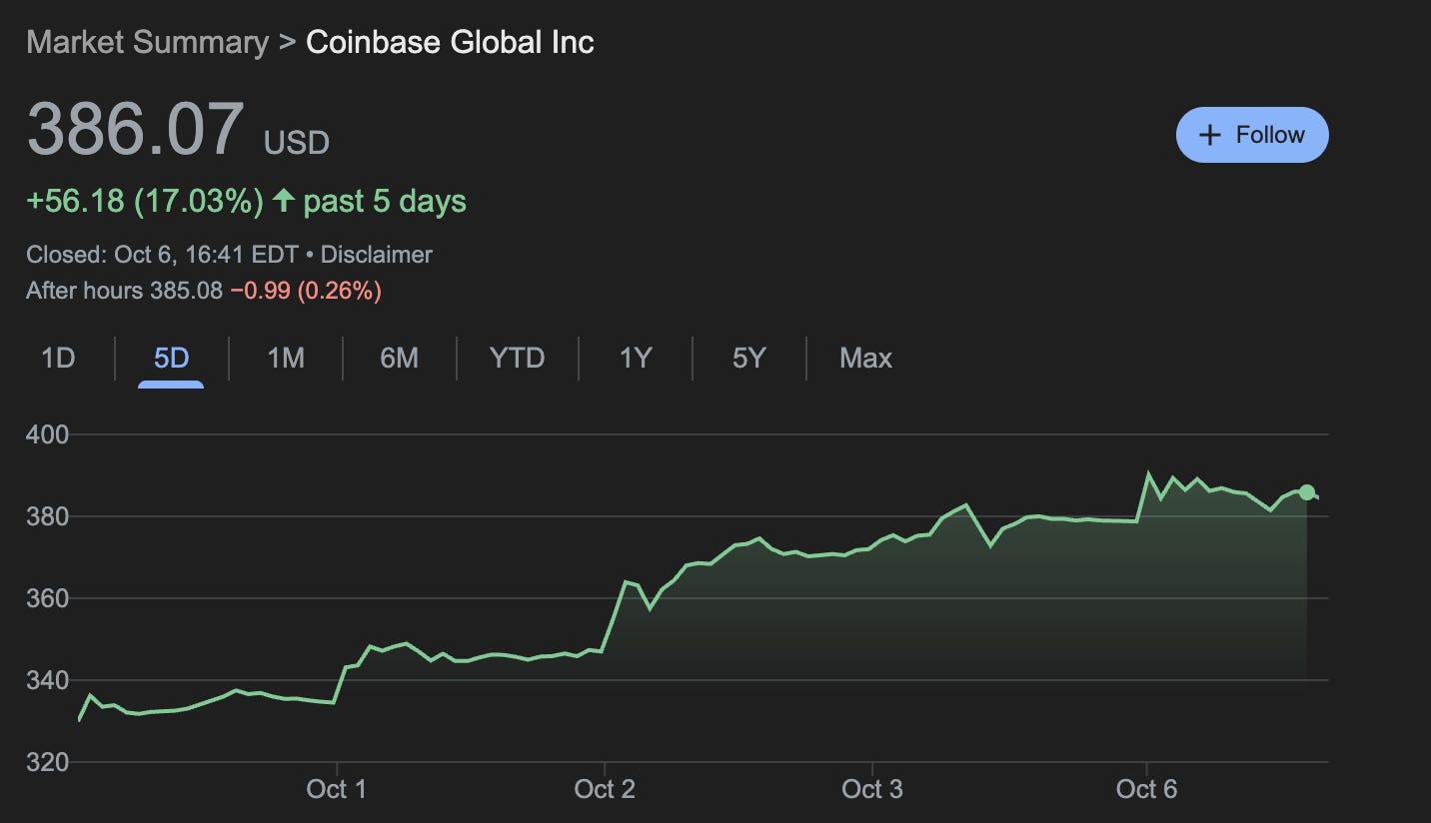
Task: Click the breadcrumb chevron after Market Summary
Action: [x=287, y=43]
